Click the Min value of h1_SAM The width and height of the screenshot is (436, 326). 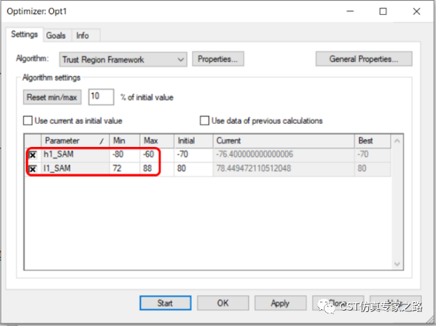click(125, 155)
